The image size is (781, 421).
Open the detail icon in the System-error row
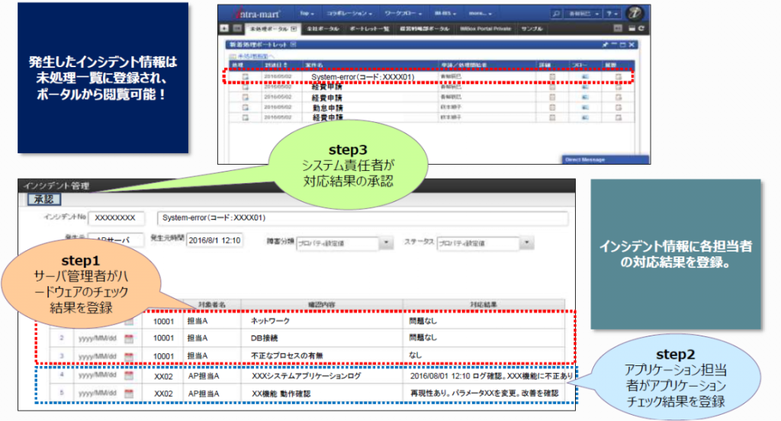tap(552, 77)
